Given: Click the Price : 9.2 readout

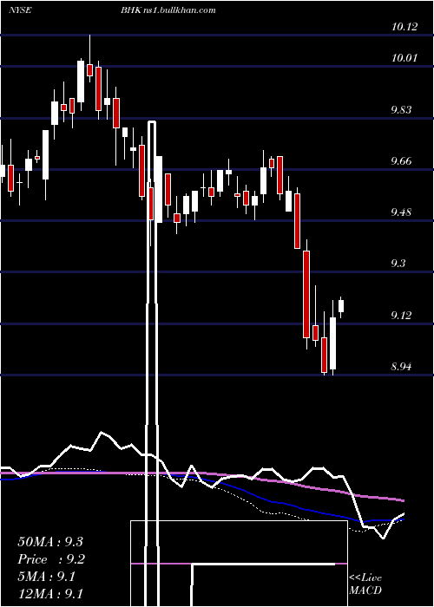Looking at the screenshot, I should point(51,559).
